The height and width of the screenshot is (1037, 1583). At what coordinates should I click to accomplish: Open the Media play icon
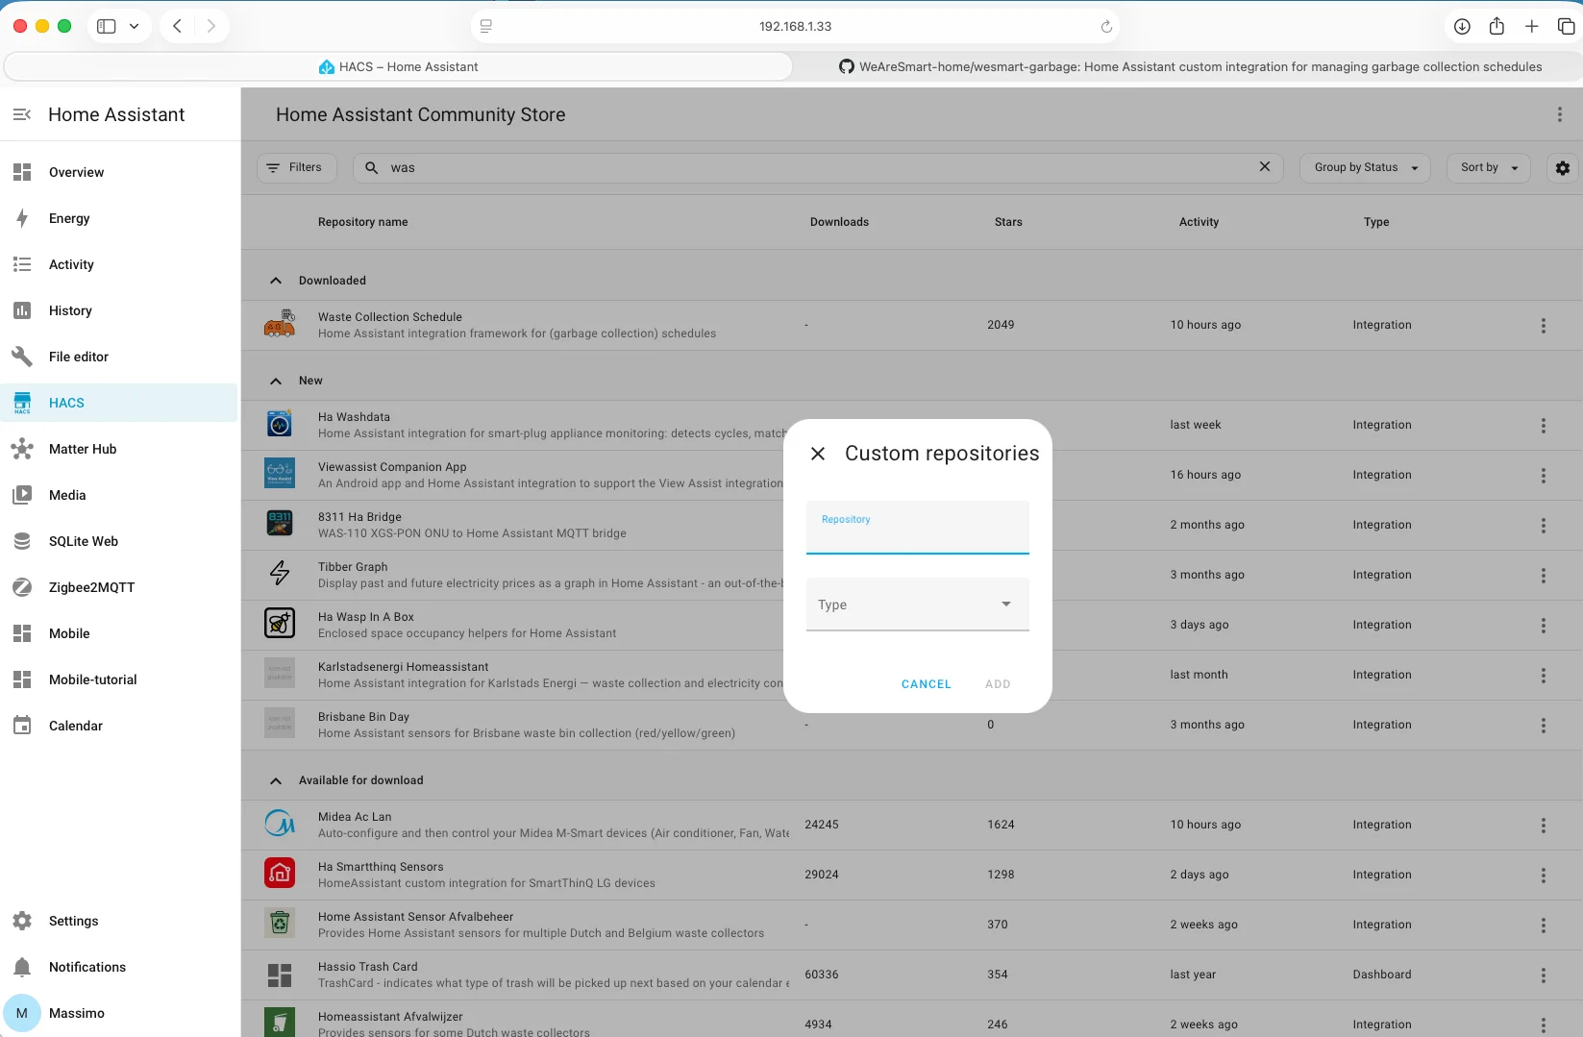pyautogui.click(x=22, y=495)
